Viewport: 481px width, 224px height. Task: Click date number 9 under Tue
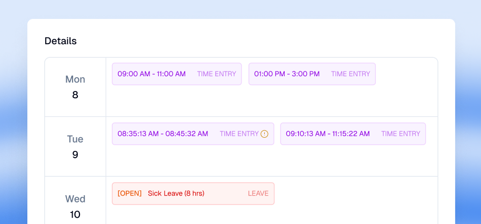[x=75, y=155]
